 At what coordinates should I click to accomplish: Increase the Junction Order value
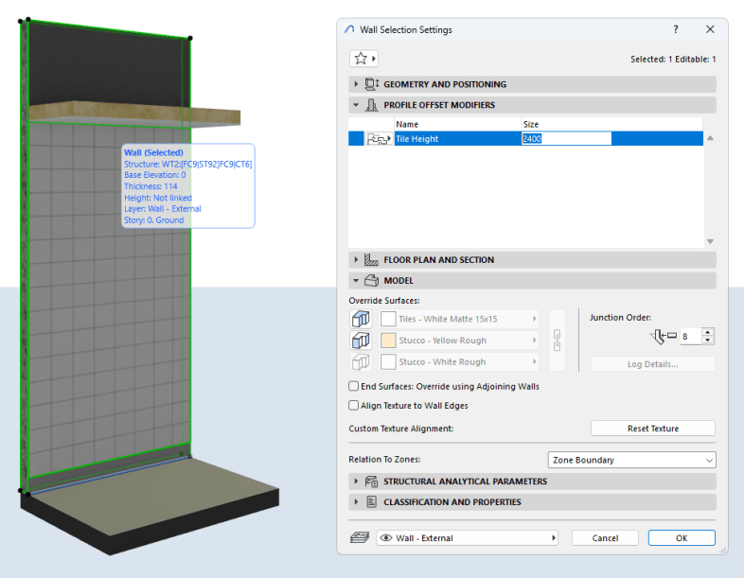(x=708, y=331)
